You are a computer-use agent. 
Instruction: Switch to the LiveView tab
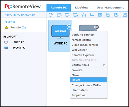point(82,8)
